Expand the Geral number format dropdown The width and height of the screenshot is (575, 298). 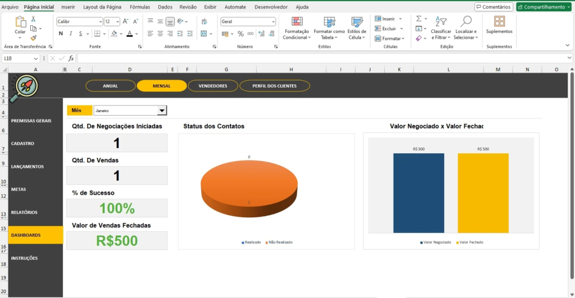click(x=273, y=21)
